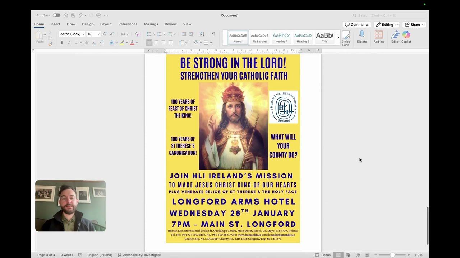The width and height of the screenshot is (460, 258).
Task: Open the Comments button
Action: click(357, 25)
